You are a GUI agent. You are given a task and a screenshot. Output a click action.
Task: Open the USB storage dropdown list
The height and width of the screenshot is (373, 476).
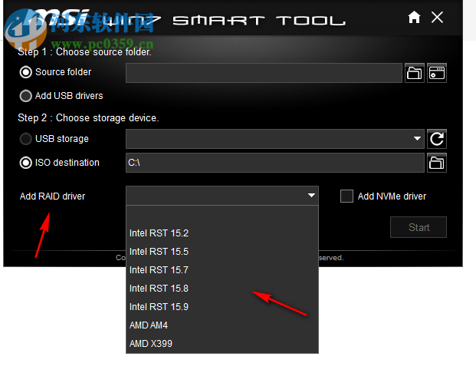click(417, 139)
